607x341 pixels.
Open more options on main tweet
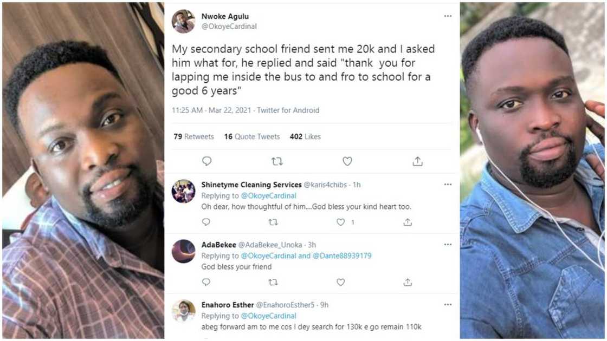click(448, 16)
